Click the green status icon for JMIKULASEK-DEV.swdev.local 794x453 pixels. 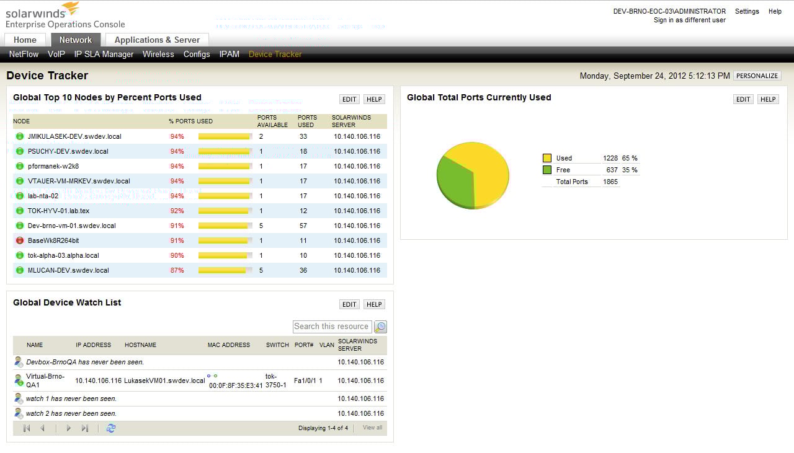[x=20, y=136]
